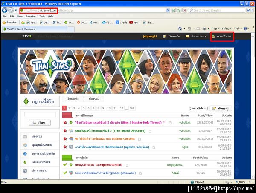Open a new blank browser tab
This screenshot has height=193, width=256.
pos(71,29)
